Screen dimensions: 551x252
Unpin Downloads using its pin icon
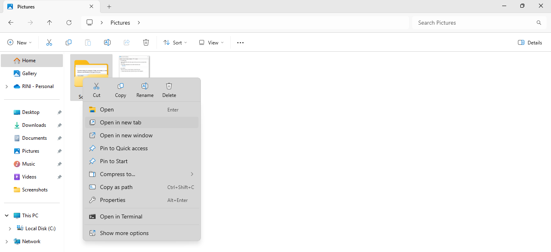tap(59, 125)
